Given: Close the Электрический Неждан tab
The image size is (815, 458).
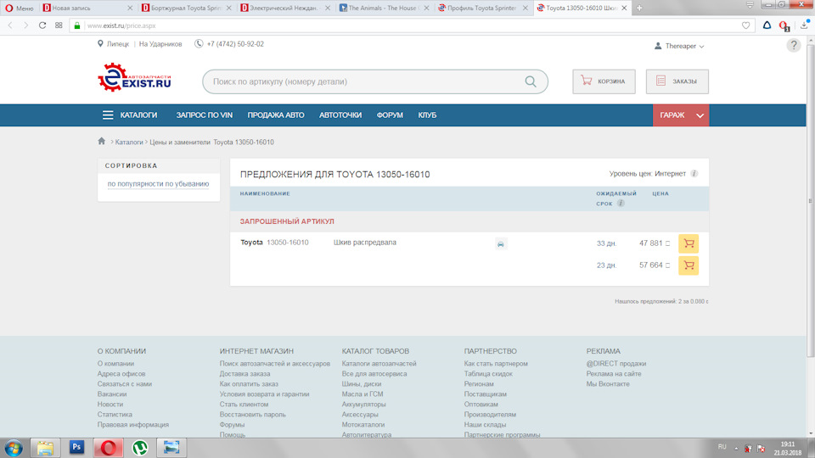Looking at the screenshot, I should tap(328, 8).
